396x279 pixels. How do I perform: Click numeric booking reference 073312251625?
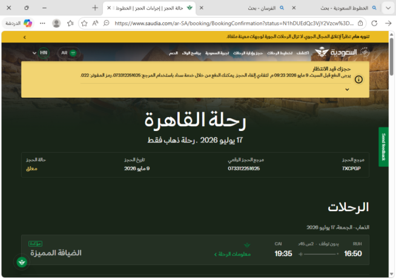coord(243,169)
